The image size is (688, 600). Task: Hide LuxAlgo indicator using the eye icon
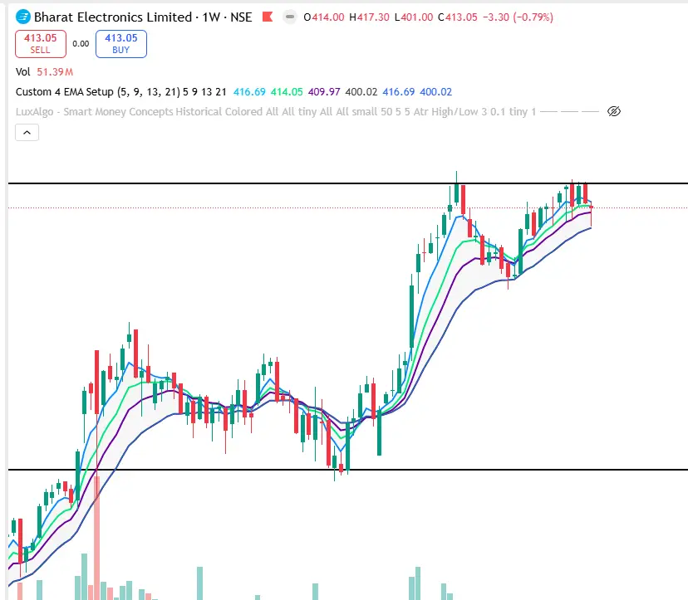pos(613,110)
